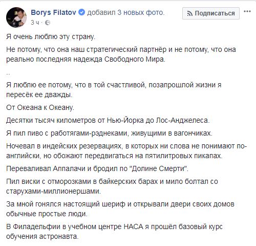Open the Borys Filatov profile name link

tap(53, 12)
